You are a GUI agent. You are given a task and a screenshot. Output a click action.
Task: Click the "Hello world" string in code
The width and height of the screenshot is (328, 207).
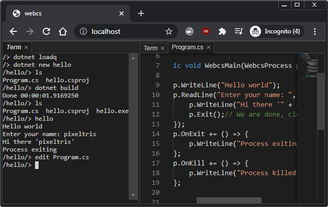click(x=247, y=85)
